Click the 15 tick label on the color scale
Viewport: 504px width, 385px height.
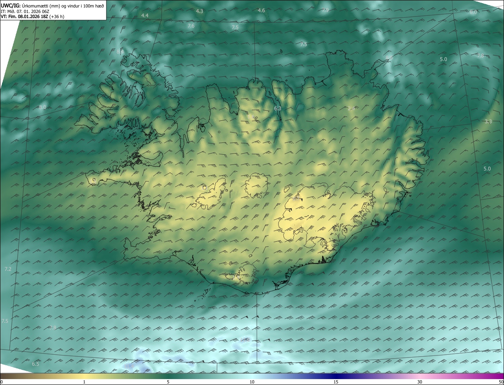tap(336, 382)
